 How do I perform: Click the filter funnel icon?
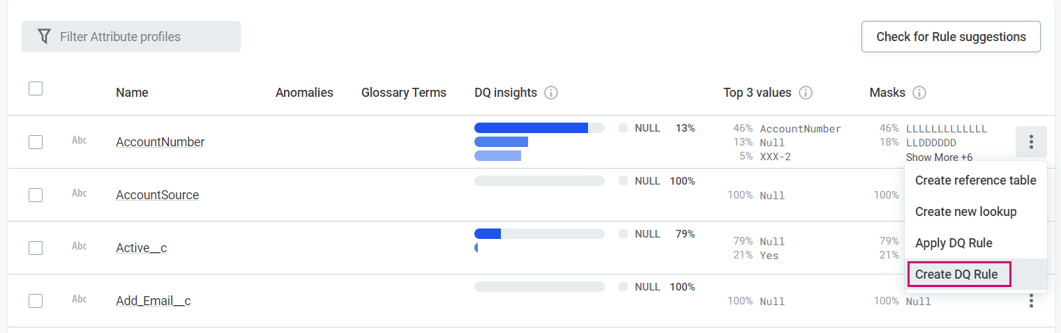[x=44, y=36]
